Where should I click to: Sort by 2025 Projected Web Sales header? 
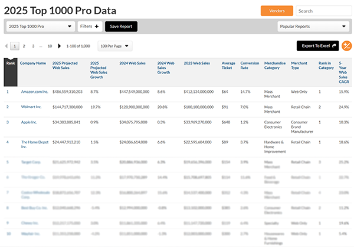click(x=65, y=65)
